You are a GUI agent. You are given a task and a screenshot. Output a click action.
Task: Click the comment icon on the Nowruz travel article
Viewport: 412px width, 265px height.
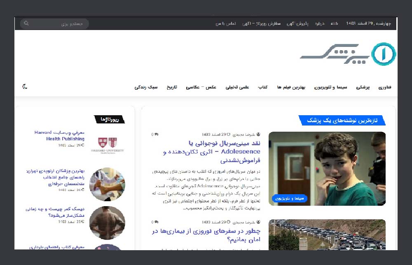point(157,222)
